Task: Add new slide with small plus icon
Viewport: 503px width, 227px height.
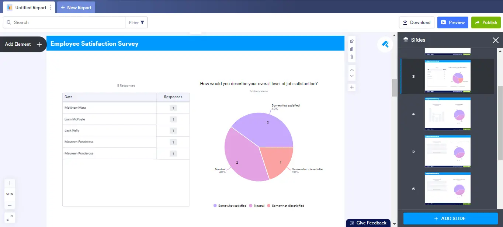Action: click(x=352, y=87)
